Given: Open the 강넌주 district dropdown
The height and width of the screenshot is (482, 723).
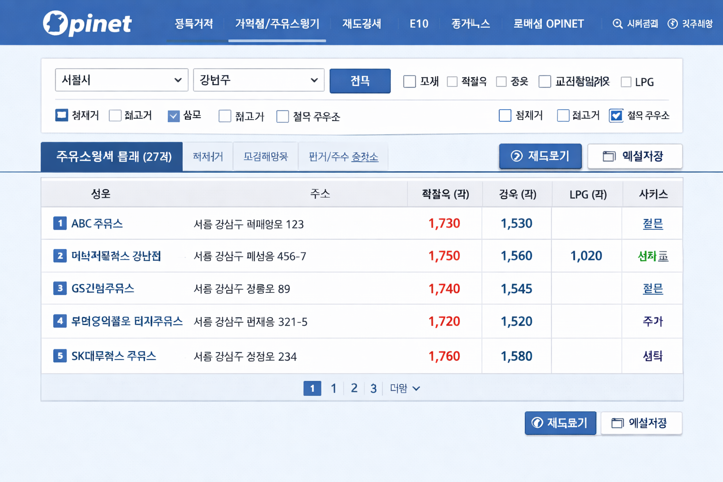Looking at the screenshot, I should click(x=258, y=80).
